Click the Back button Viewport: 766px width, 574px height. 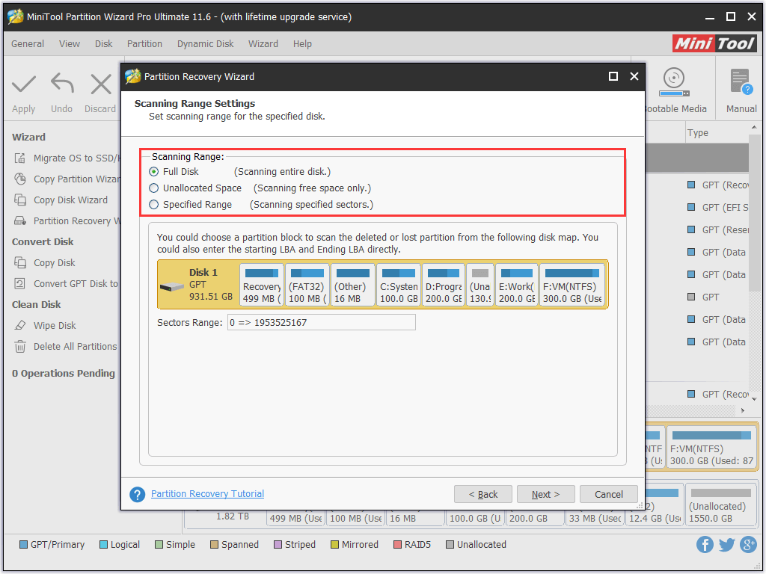[x=483, y=495]
